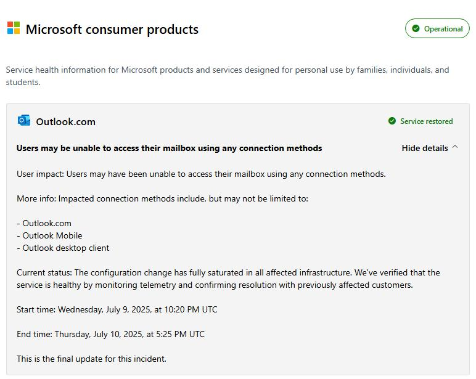
Task: Collapse details using the up chevron
Action: (455, 147)
